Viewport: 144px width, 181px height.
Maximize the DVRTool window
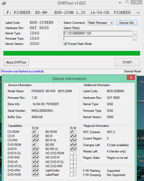127,2
